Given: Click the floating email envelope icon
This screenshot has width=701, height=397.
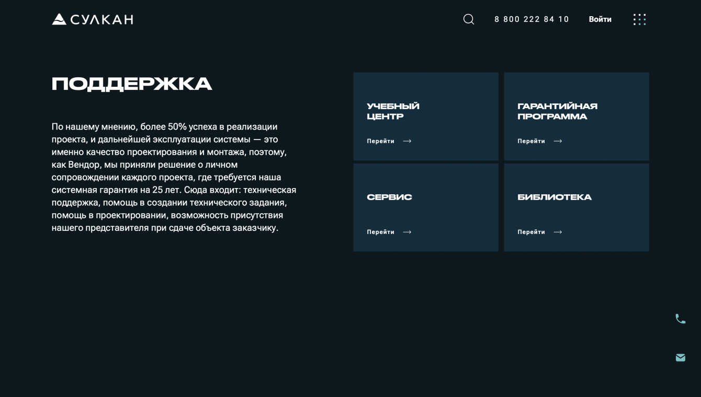Looking at the screenshot, I should coord(680,358).
